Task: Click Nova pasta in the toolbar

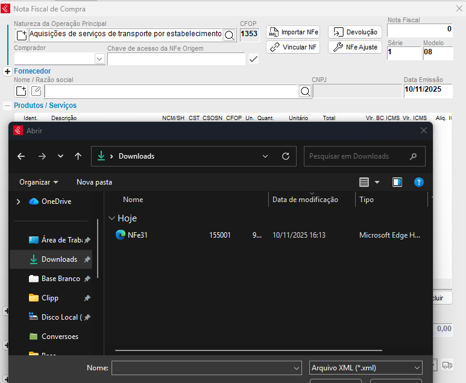Action: (x=94, y=182)
